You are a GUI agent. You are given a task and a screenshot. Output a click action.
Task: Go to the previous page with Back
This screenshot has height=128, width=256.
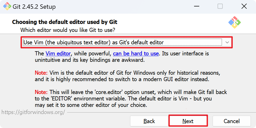[x=149, y=121]
